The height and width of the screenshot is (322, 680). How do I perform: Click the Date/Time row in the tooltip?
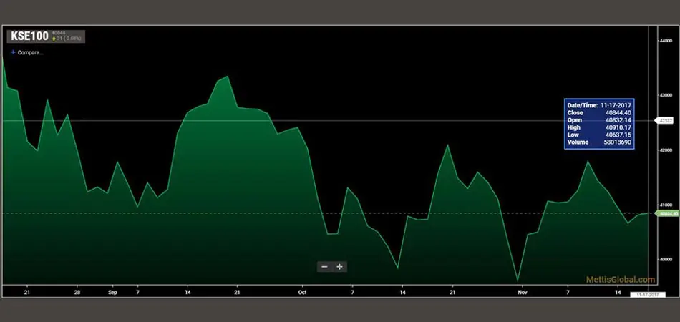pos(598,104)
